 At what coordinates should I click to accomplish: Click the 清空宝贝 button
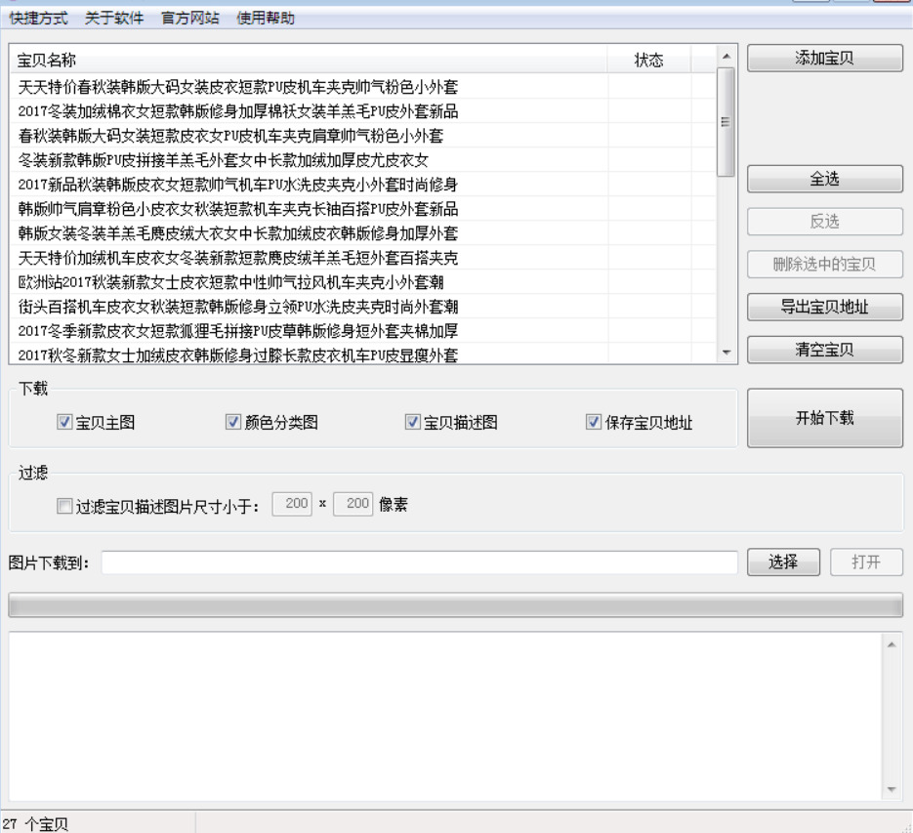(x=824, y=350)
